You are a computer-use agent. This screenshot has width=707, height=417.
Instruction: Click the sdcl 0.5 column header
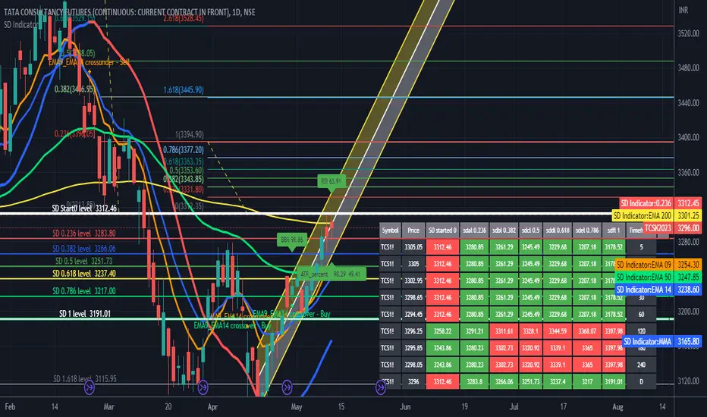click(x=531, y=230)
